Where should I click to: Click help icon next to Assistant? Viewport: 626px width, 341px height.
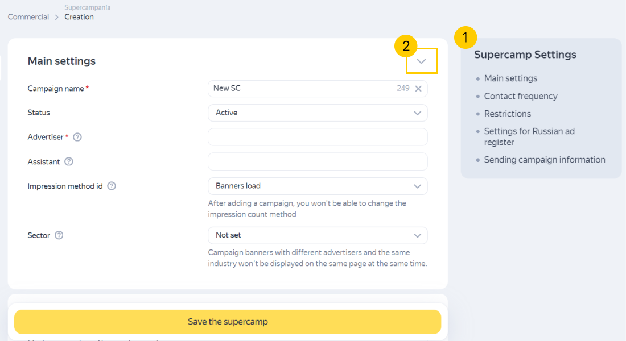[69, 161]
